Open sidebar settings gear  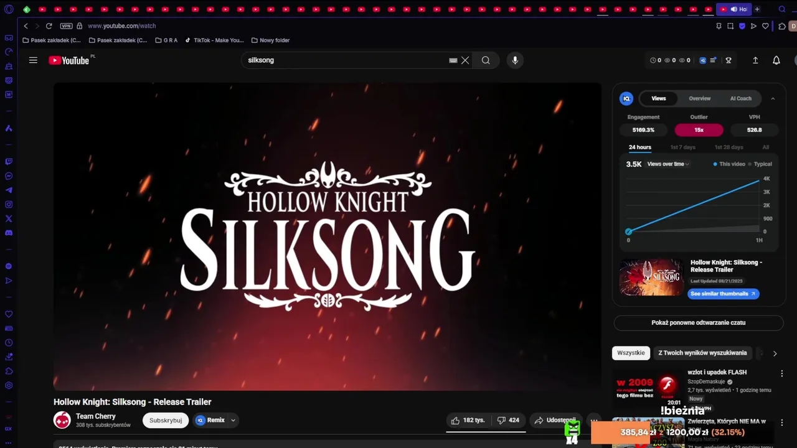point(9,385)
